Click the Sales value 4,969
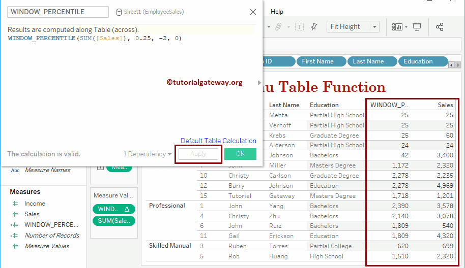This screenshot has height=268, width=465. (x=445, y=186)
